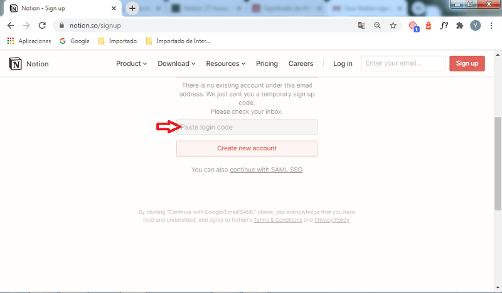The image size is (502, 293).
Task: Bookmark this page with the star icon
Action: (x=393, y=26)
